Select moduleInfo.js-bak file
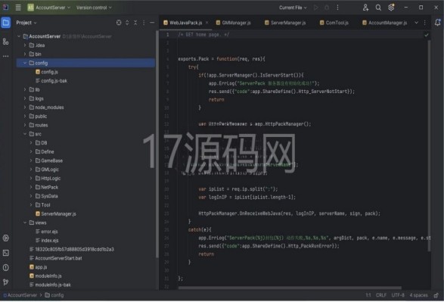 [x=50, y=285]
